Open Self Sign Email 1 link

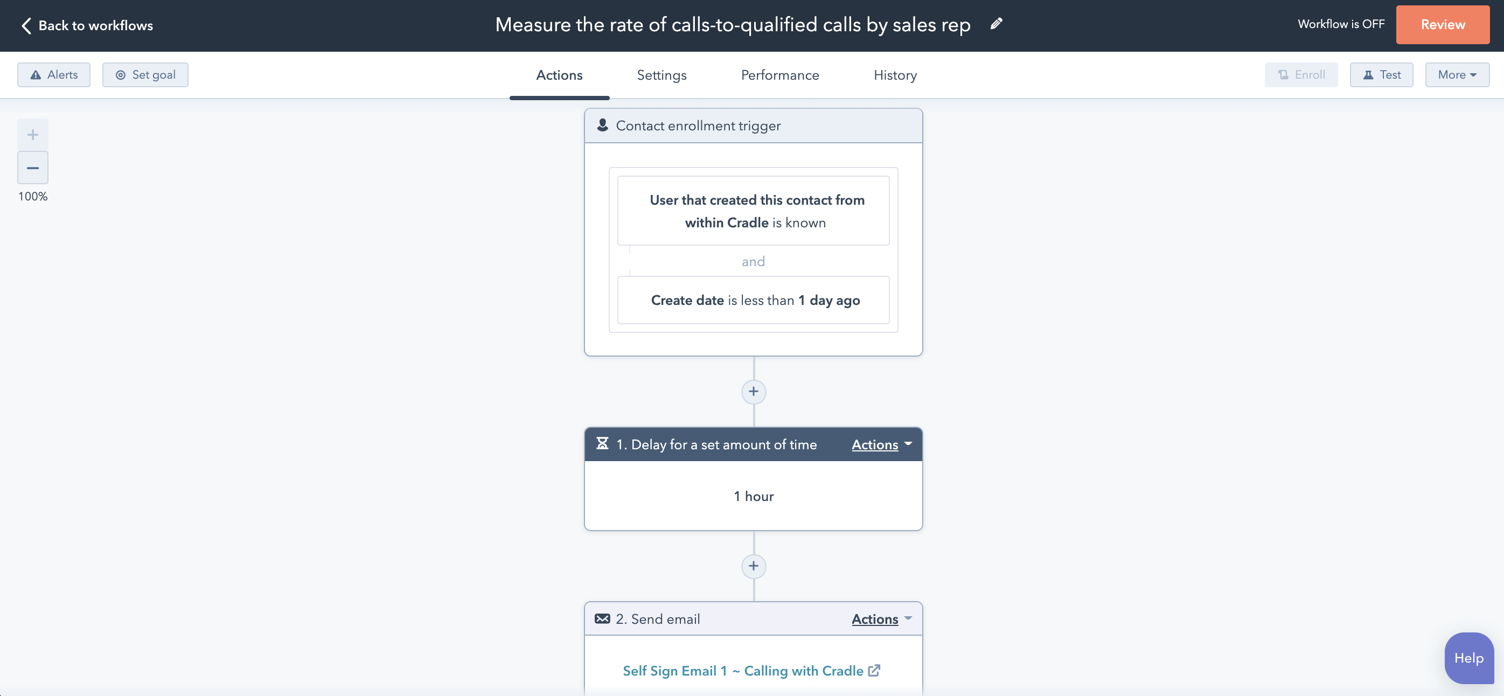tap(743, 671)
